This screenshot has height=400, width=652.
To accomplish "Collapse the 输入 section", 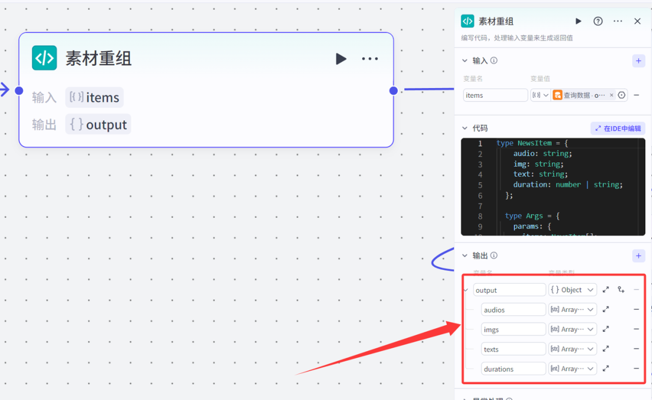I will coord(465,61).
